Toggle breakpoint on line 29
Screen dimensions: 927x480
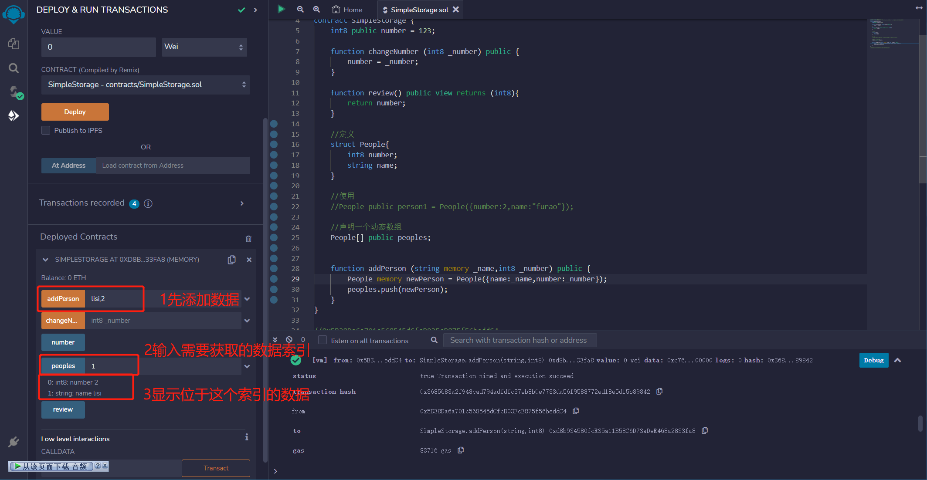pyautogui.click(x=274, y=279)
